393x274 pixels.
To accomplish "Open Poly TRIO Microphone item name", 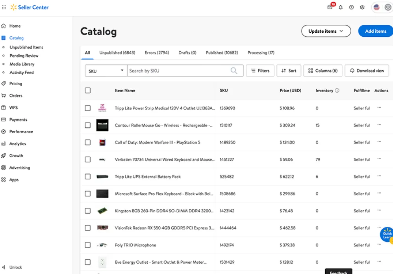I will click(x=135, y=245).
